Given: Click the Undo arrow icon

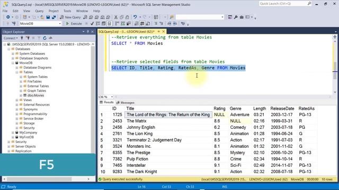Looking at the screenshot, I should click(x=135, y=17).
